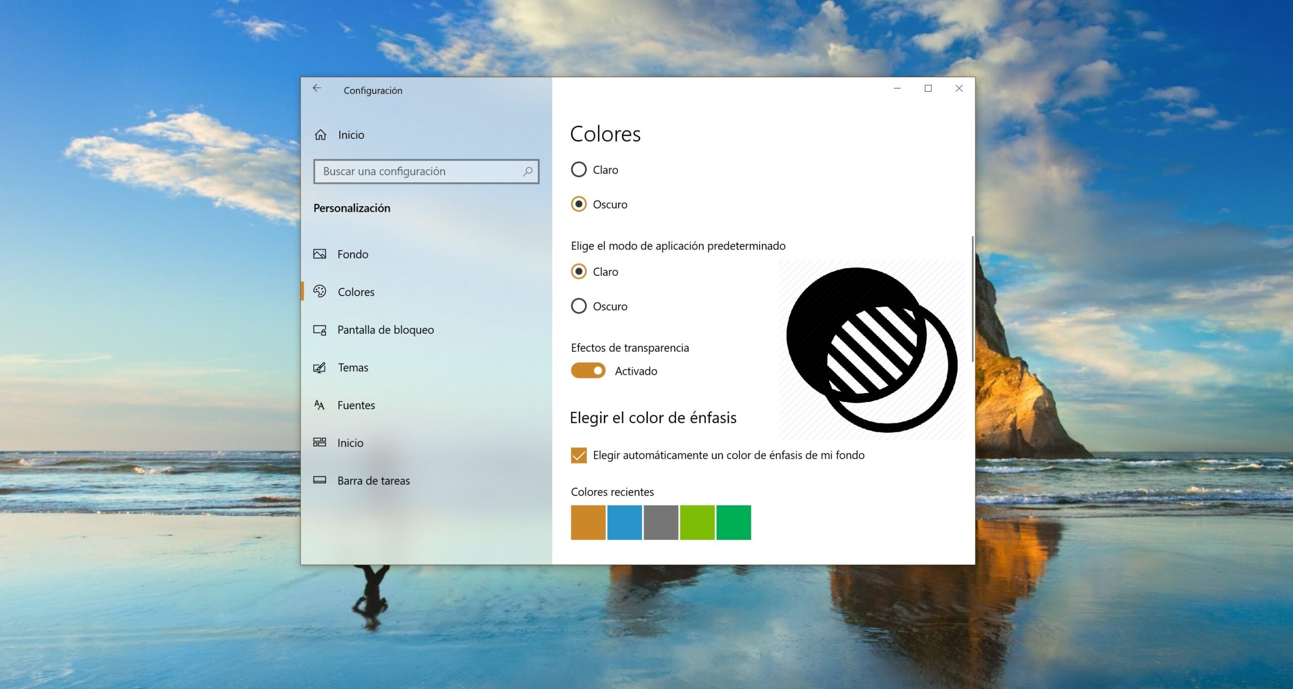Viewport: 1293px width, 689px height.
Task: Click the Colores palette icon
Action: (320, 291)
